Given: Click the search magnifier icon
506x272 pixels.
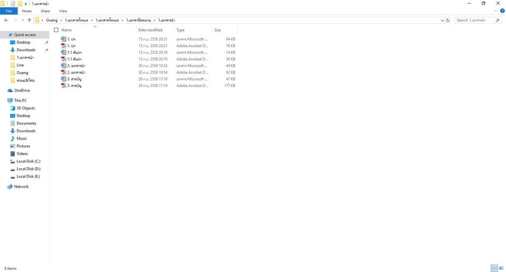Looking at the screenshot, I should (498, 20).
